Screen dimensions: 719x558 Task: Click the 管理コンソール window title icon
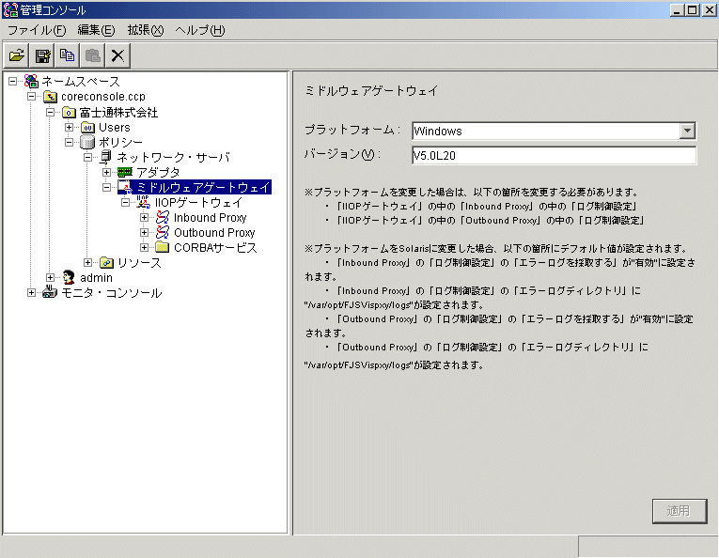coord(10,9)
